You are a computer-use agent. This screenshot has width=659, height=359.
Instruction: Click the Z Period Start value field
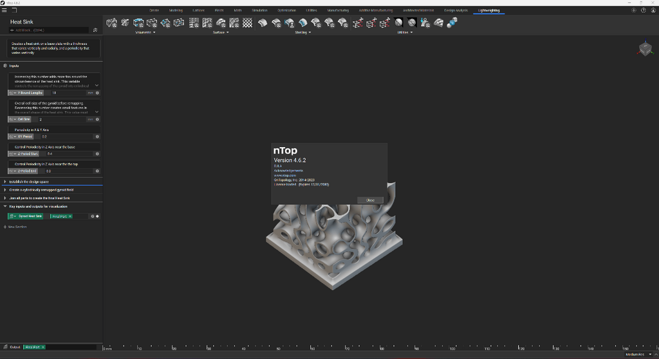pyautogui.click(x=69, y=153)
